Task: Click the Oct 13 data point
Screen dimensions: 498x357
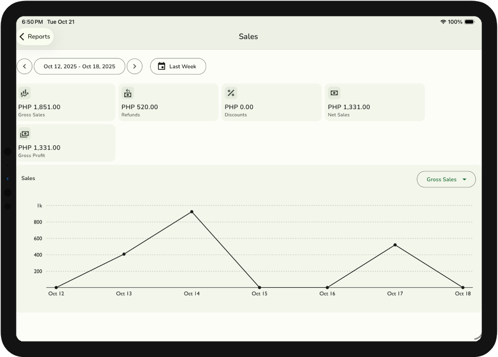Action: 124,254
